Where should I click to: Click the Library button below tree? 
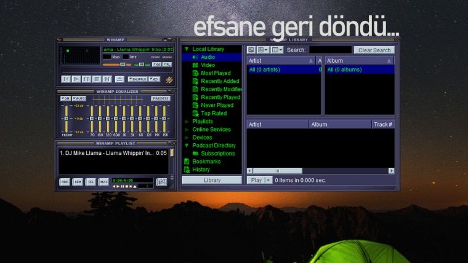point(212,180)
